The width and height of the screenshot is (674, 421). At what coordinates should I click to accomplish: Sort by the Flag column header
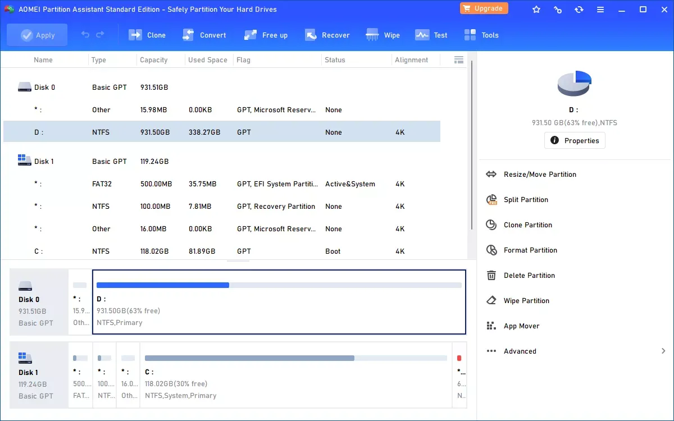[244, 60]
